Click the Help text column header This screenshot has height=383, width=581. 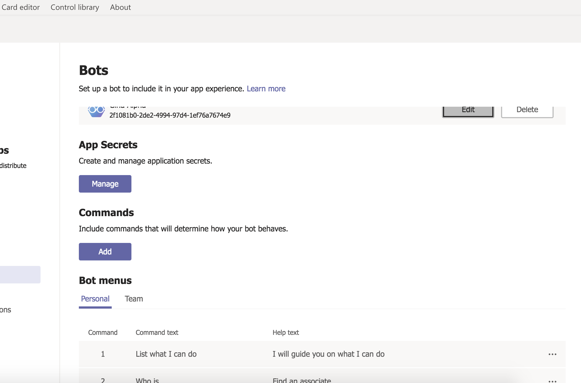[286, 332]
